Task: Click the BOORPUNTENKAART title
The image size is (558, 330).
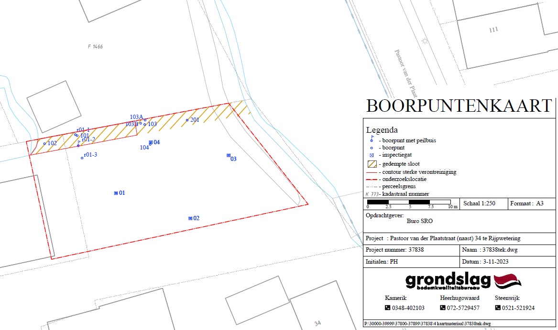Action: (459, 106)
